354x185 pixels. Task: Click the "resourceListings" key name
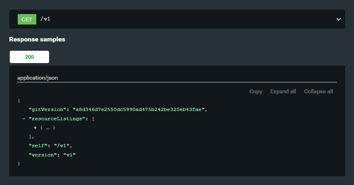click(57, 119)
